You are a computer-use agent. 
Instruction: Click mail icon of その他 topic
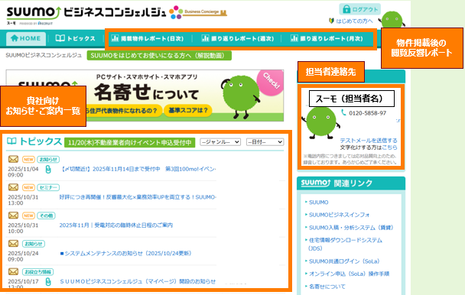click(13, 216)
